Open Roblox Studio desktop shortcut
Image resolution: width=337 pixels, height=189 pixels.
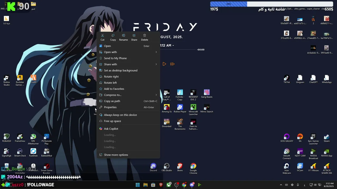click(7, 80)
